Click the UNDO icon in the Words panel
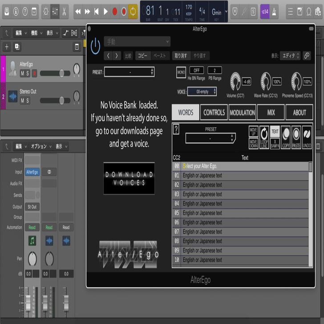This screenshot has height=324, width=324. pyautogui.click(x=307, y=138)
